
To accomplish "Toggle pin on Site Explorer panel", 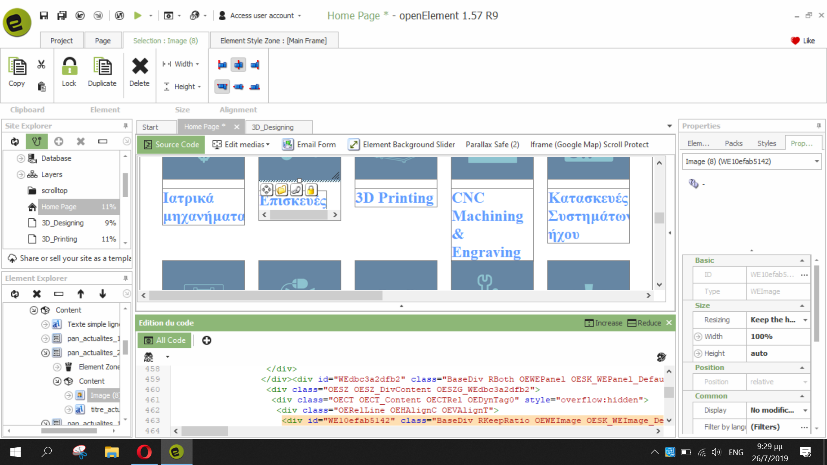I will [x=125, y=126].
